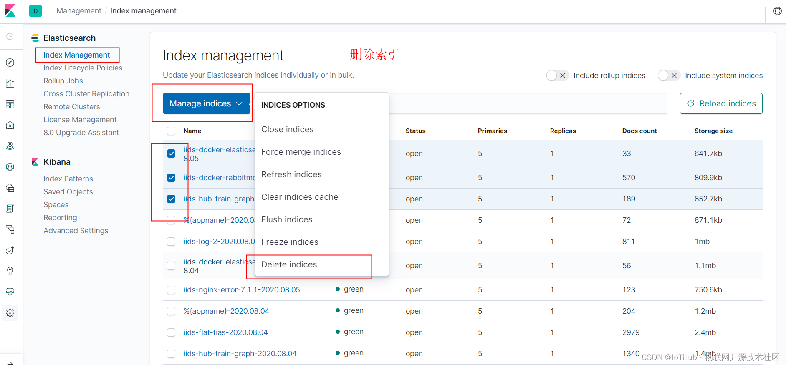Open Management gear icon in sidebar
Screen dimensions: 786x365
pos(10,313)
